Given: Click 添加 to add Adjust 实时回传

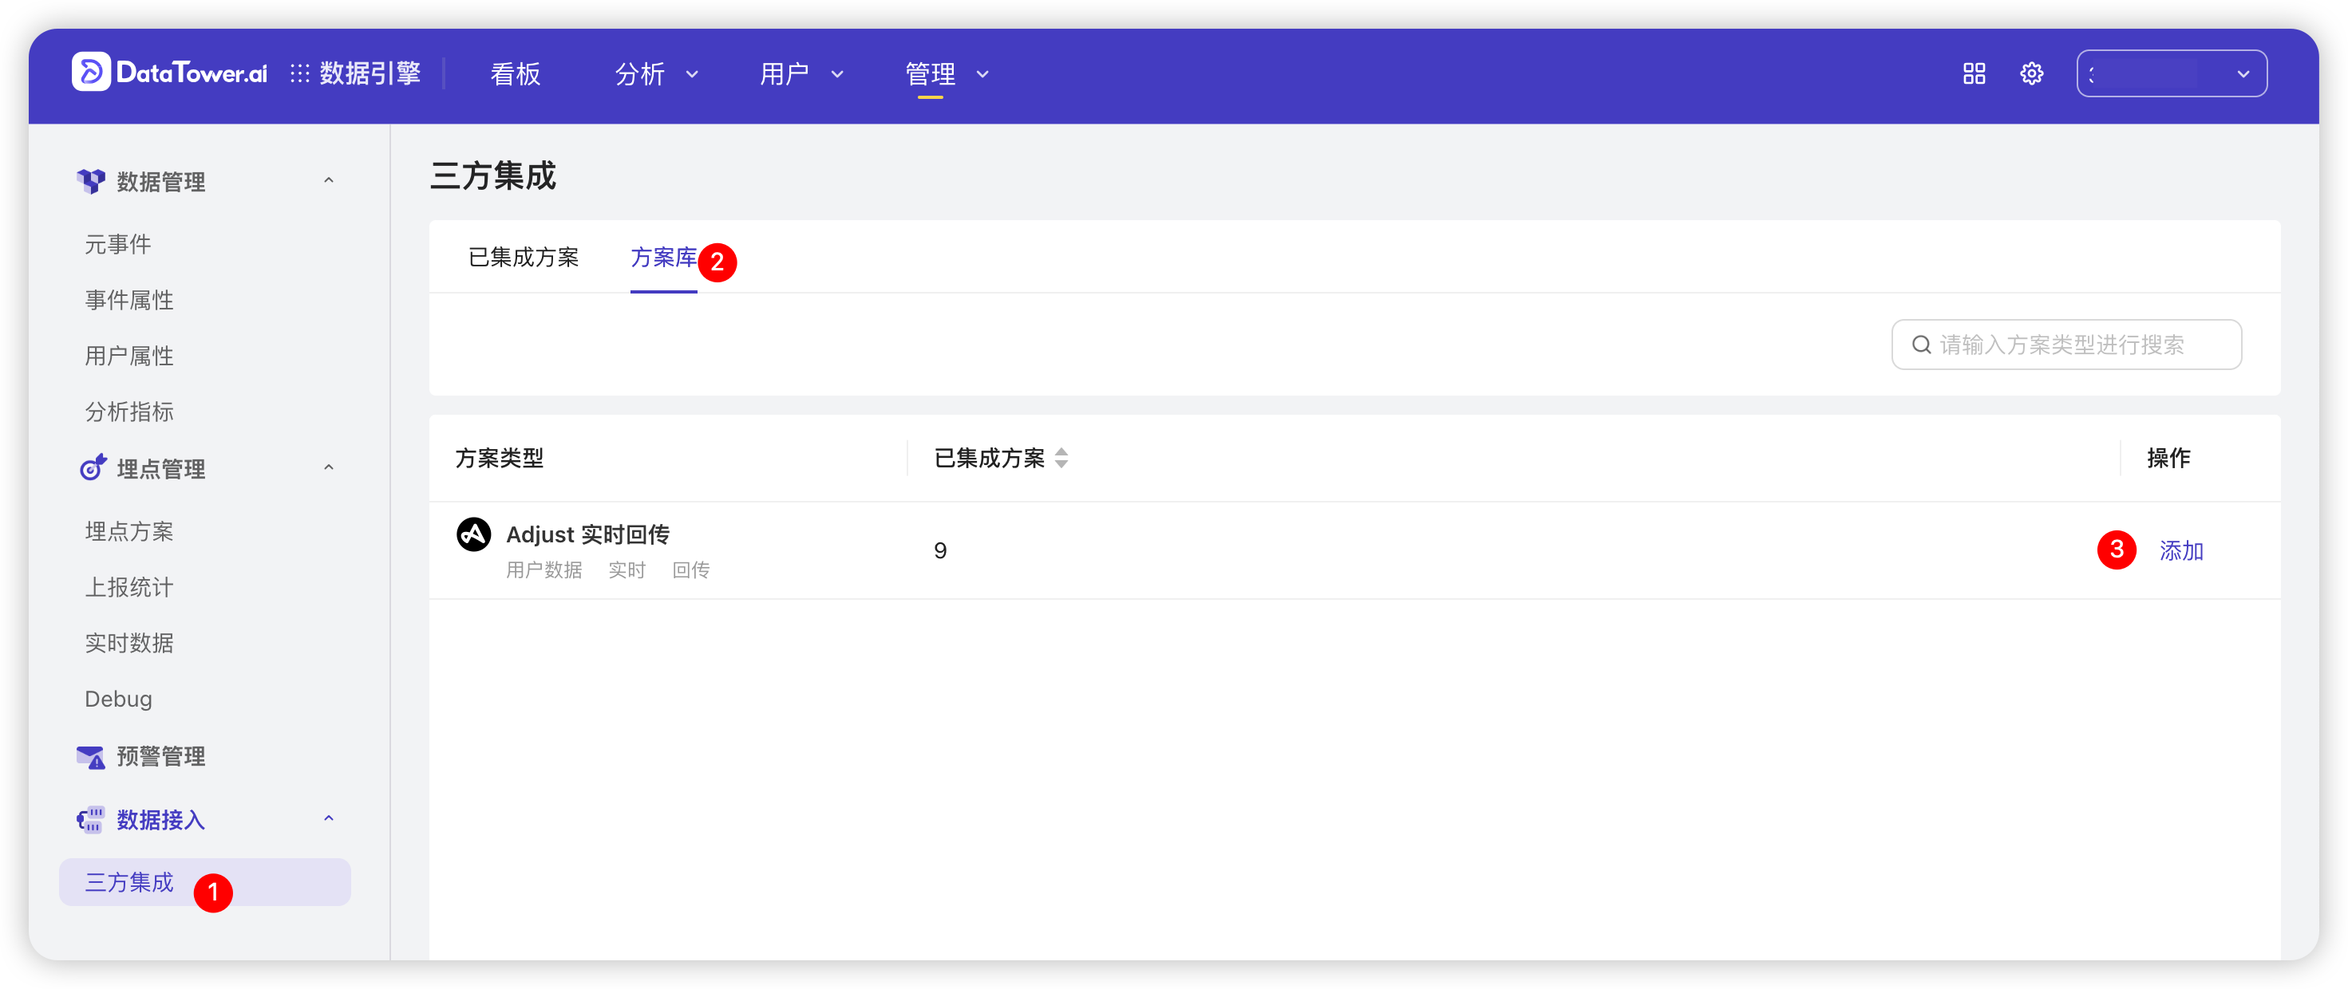Looking at the screenshot, I should pyautogui.click(x=2182, y=550).
